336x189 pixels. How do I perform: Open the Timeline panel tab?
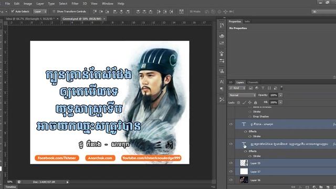tap(10, 187)
